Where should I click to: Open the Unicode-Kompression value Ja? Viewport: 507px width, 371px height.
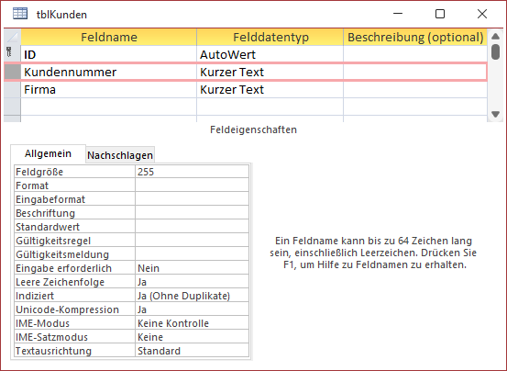click(192, 309)
